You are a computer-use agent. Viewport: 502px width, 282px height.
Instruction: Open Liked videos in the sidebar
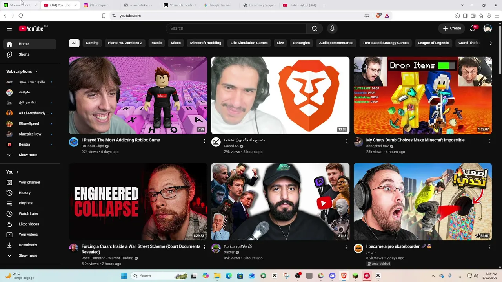[x=29, y=224]
